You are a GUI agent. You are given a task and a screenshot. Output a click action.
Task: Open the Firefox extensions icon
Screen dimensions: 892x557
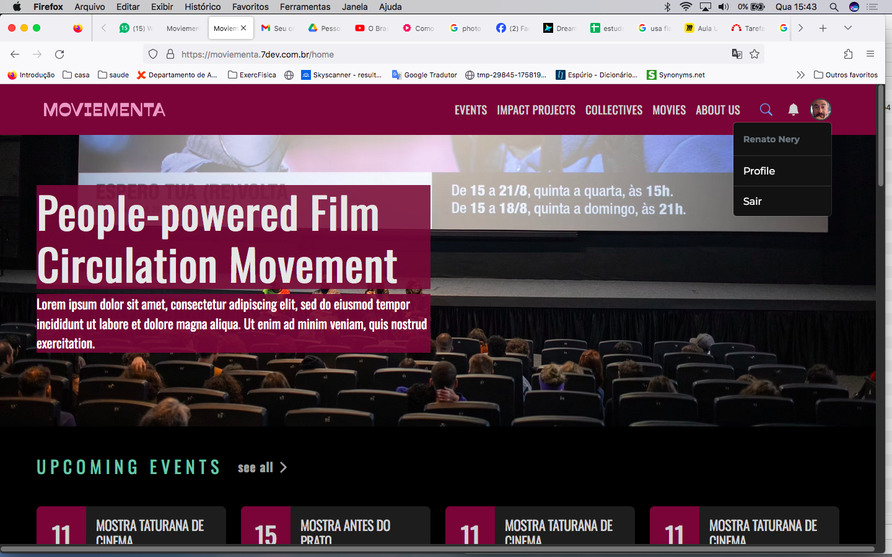coord(848,54)
